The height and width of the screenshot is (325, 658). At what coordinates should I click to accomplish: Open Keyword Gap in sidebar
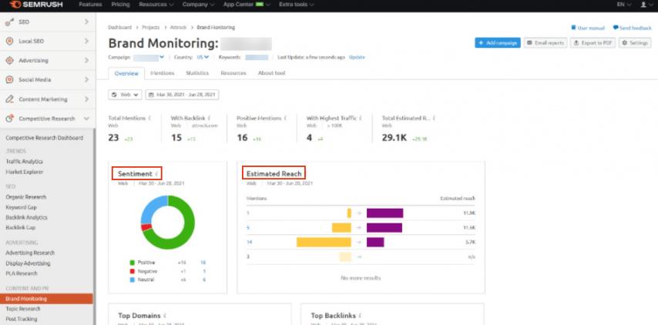pos(21,207)
